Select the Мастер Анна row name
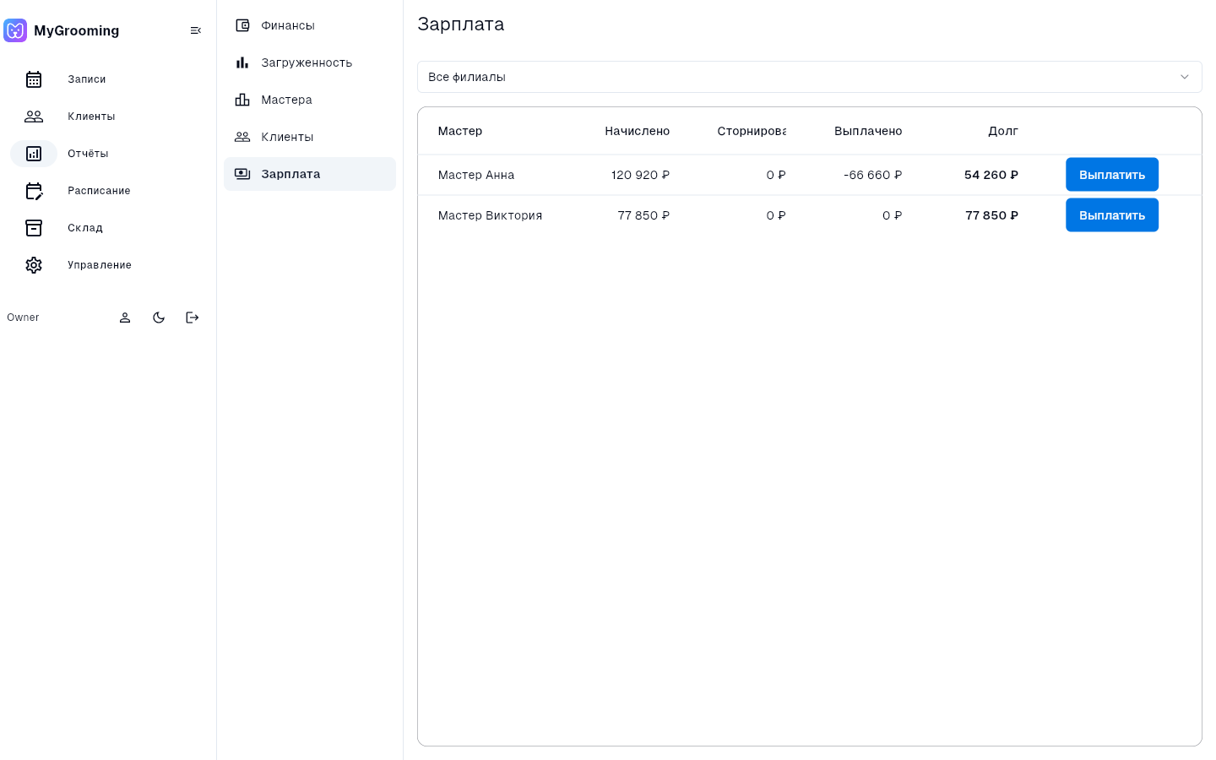The height and width of the screenshot is (760, 1216). (476, 175)
